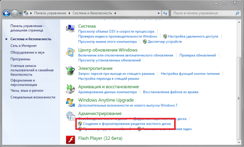Viewport: 244px width, 147px height.
Task: Open Электропитание heading link
Action: pyautogui.click(x=95, y=69)
